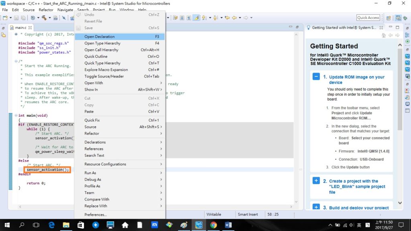Click 'Build and deploy your project' link
411x231 pixels.
point(359,208)
